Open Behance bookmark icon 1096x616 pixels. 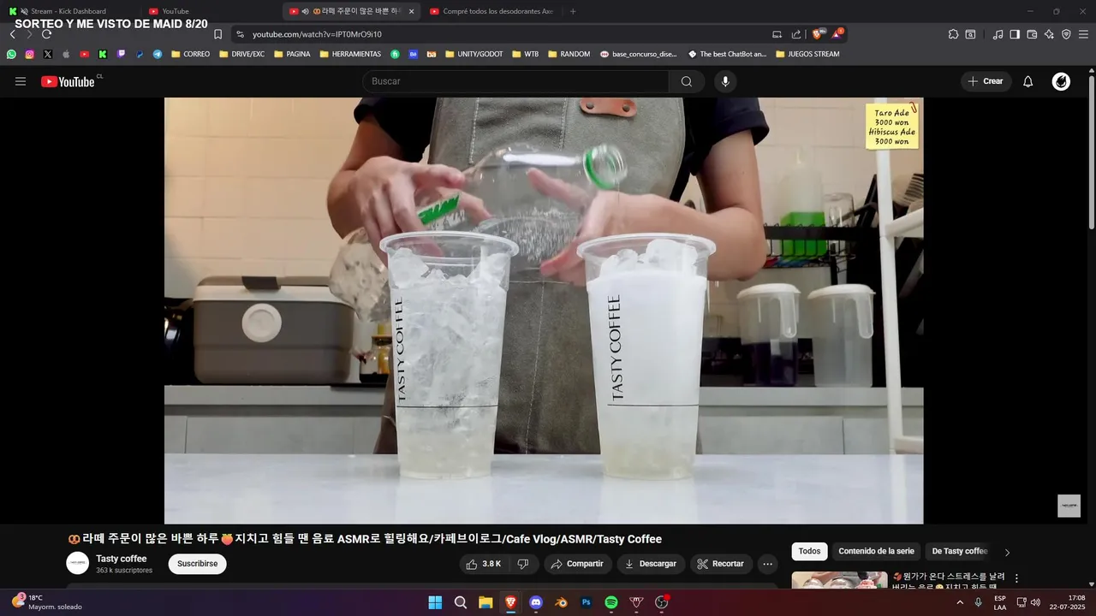click(414, 54)
